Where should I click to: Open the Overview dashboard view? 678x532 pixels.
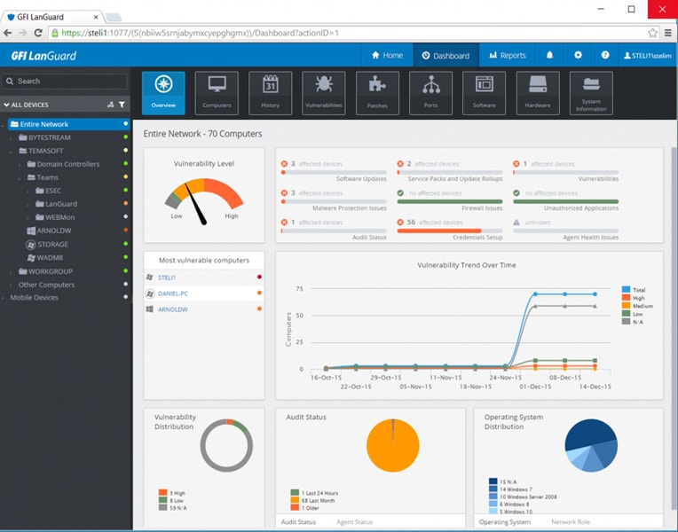point(163,93)
